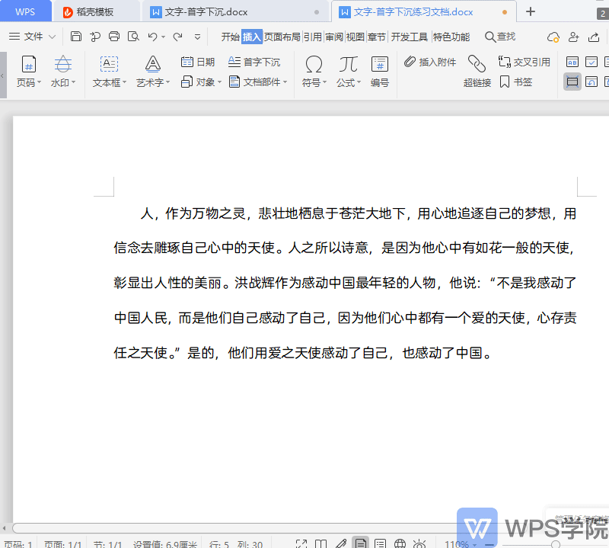Screen dimensions: 609x548
Task: Switch to 章节 ribbon tab
Action: (377, 37)
